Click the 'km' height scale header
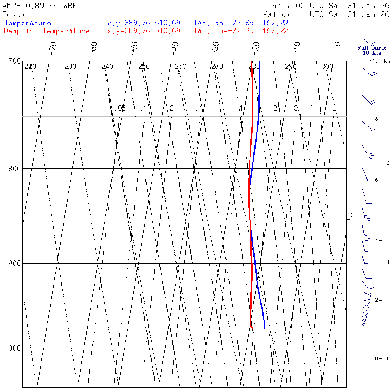This screenshot has width=392, height=392. pyautogui.click(x=387, y=61)
